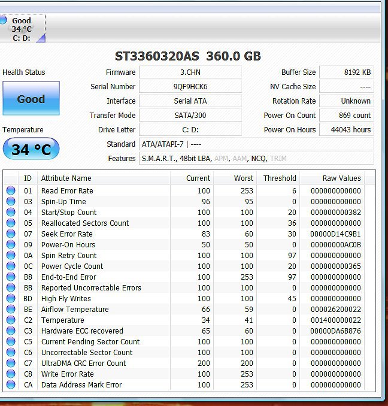Select the Temperature raw value 001400000022

tap(335, 320)
